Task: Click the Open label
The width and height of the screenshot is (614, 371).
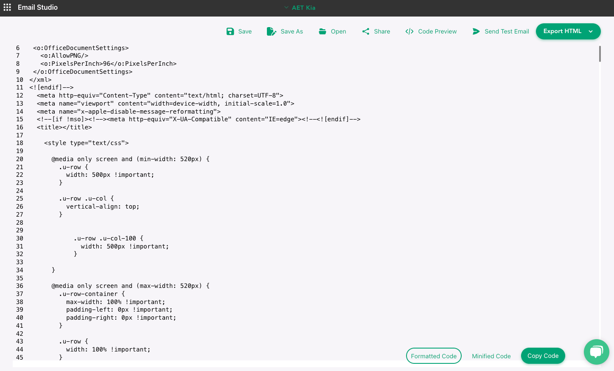Action: tap(339, 31)
